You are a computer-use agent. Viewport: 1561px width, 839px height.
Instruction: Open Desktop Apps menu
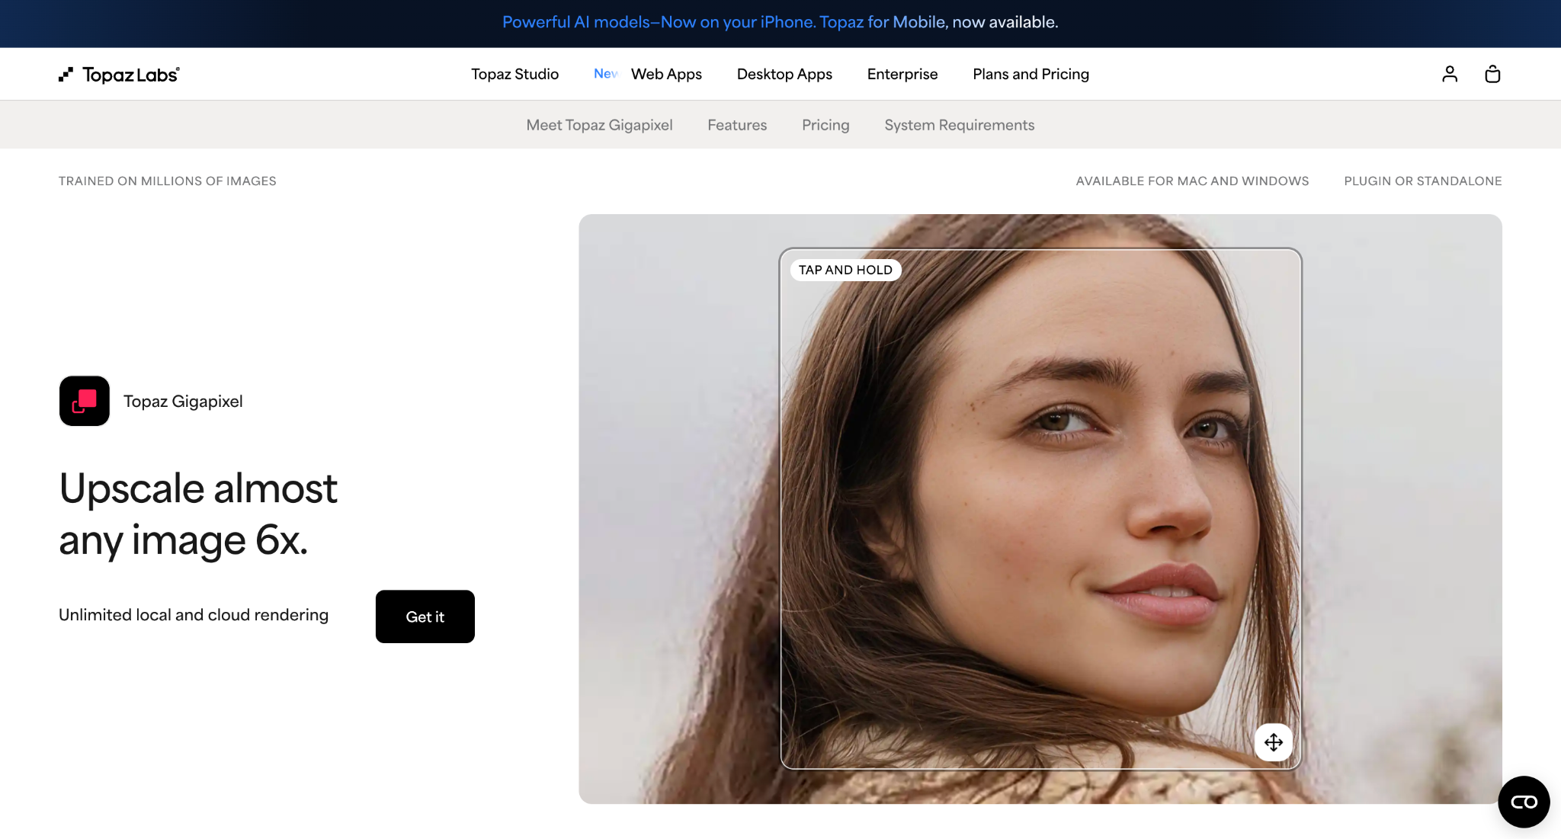point(784,74)
